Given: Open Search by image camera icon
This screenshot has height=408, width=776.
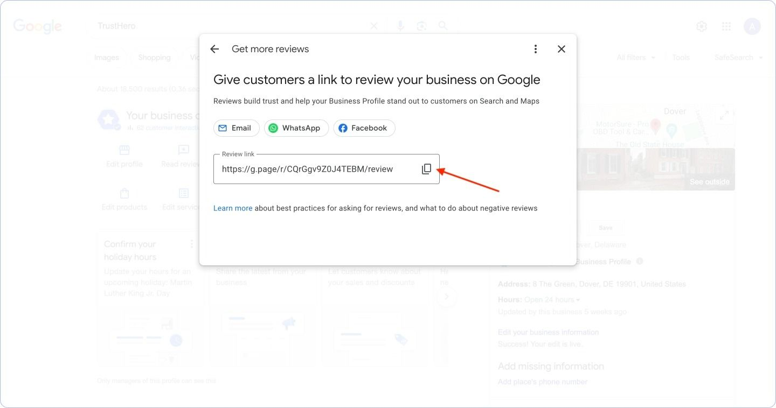Looking at the screenshot, I should (422, 26).
